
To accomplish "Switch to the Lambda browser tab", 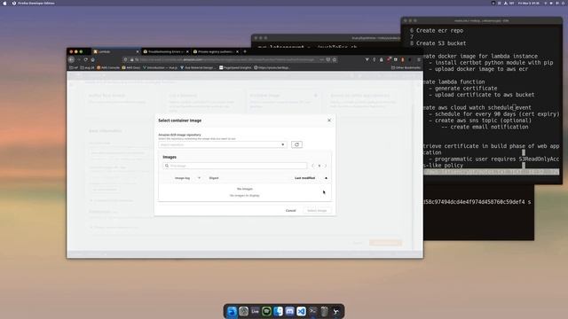I will 115,51.
